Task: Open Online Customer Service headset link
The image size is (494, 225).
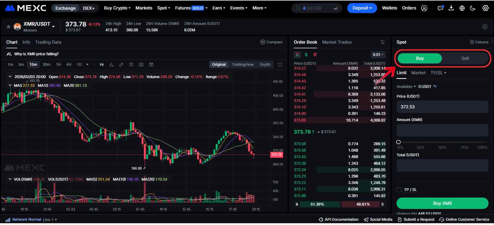Action: click(x=464, y=219)
